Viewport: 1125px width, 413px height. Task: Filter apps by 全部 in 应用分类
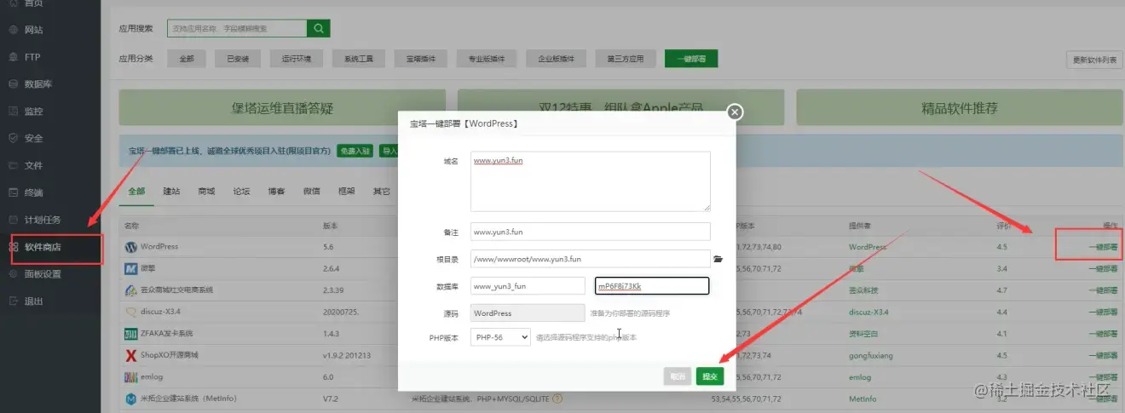pyautogui.click(x=187, y=59)
